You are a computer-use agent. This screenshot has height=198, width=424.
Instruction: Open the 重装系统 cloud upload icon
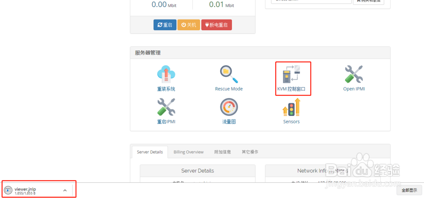(x=166, y=74)
